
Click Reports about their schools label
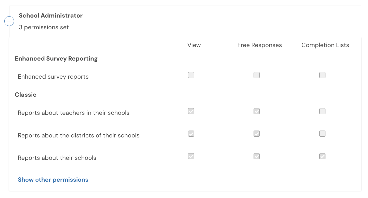point(57,158)
